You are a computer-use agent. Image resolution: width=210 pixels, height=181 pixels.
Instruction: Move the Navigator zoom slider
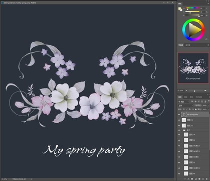click(194, 91)
